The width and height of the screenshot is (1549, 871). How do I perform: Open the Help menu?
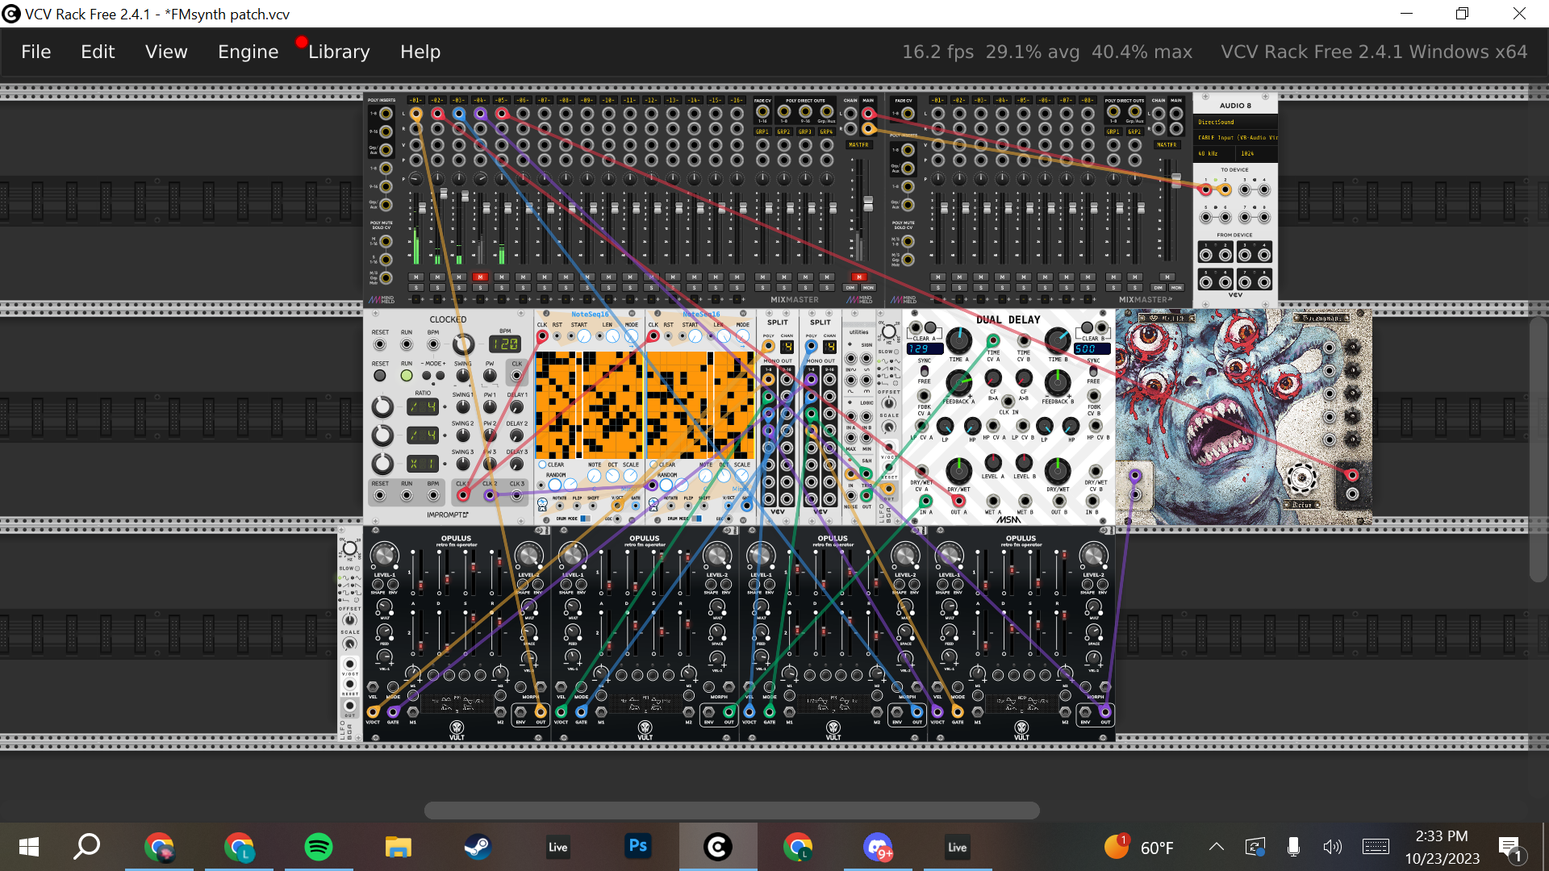coord(420,52)
